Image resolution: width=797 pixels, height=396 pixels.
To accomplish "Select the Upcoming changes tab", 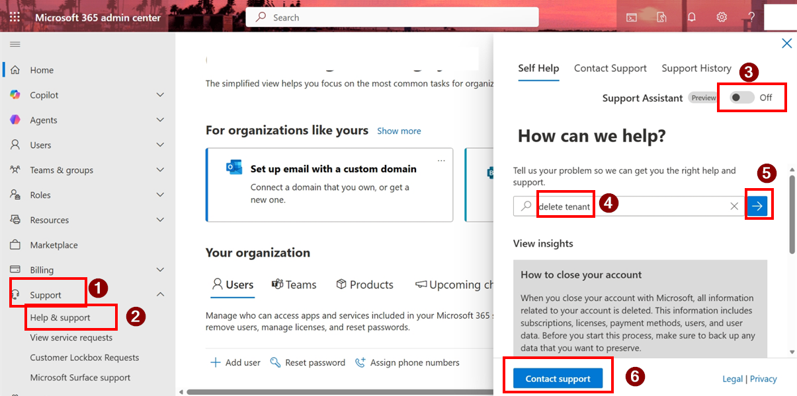I will 454,285.
